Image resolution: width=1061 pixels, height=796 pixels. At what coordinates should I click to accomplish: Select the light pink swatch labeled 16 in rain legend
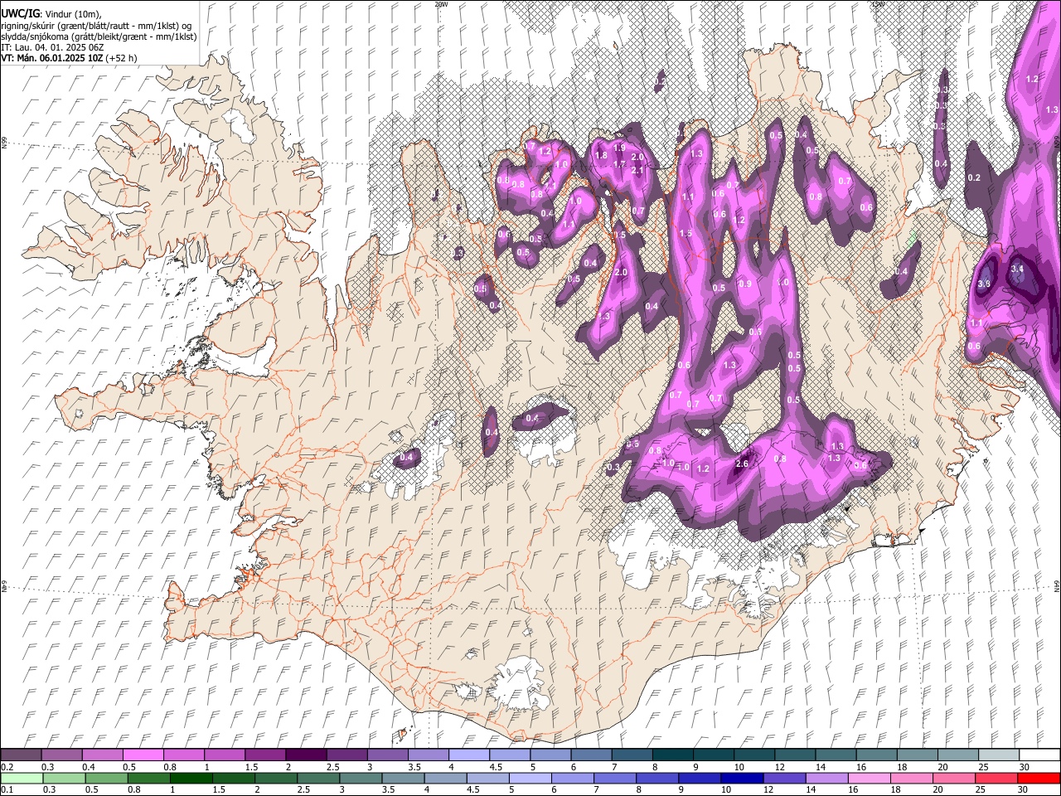coord(869,779)
